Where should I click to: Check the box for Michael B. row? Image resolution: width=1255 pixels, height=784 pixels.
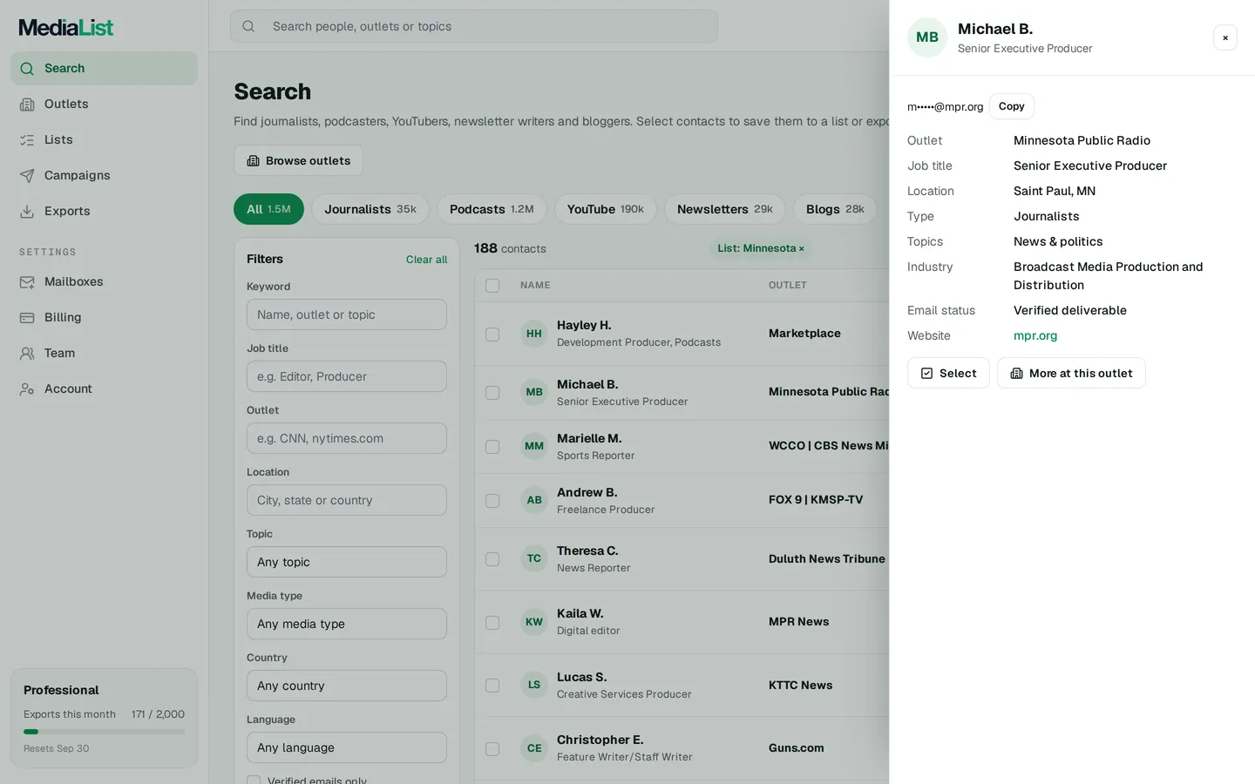pos(492,393)
